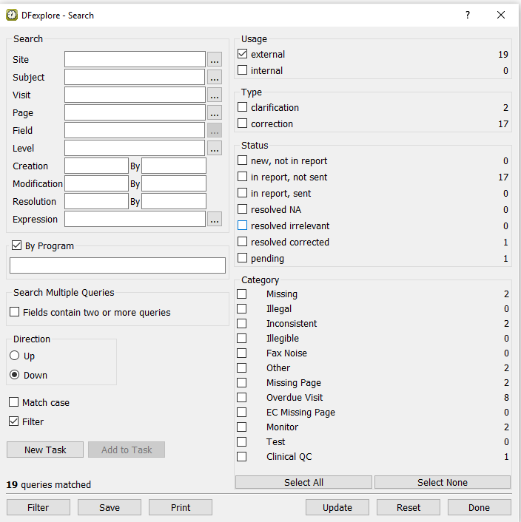The height and width of the screenshot is (522, 521).
Task: Click the By Program text input field
Action: [x=118, y=265]
